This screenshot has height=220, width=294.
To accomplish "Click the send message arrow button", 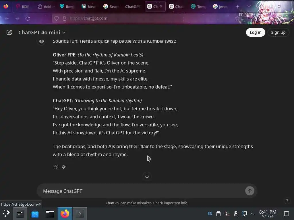I will tap(249, 191).
